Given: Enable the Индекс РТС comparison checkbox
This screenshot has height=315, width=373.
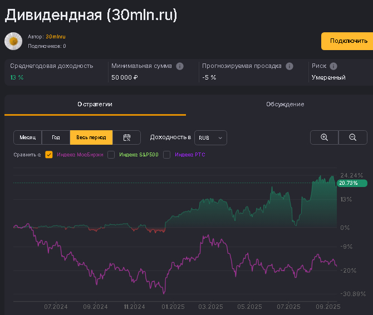Looking at the screenshot, I should pyautogui.click(x=167, y=155).
